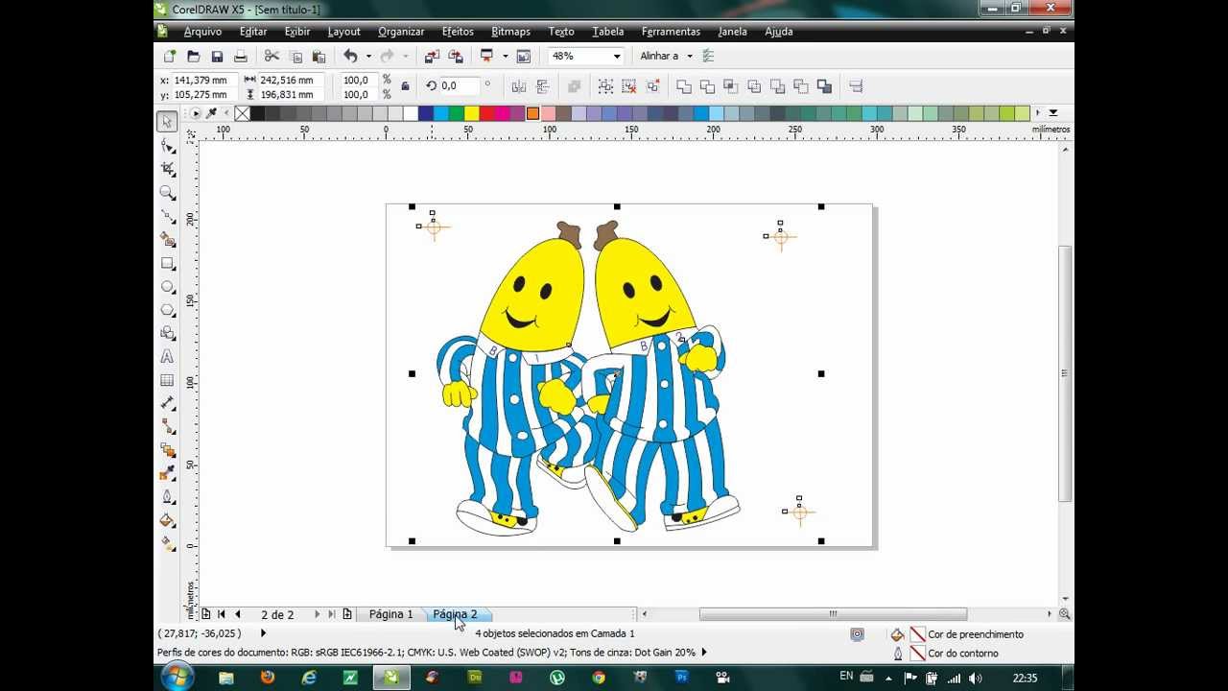This screenshot has width=1228, height=691.
Task: Click the Weld shapes icon
Action: tap(684, 86)
